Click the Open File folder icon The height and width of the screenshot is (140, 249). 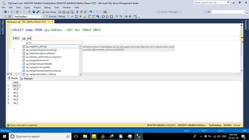click(30, 12)
